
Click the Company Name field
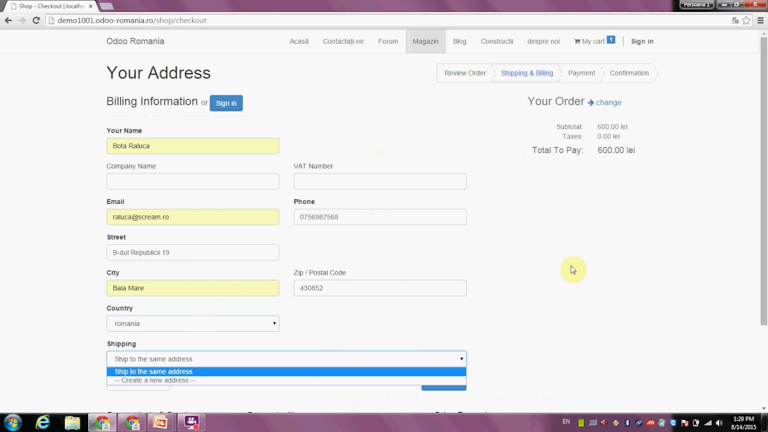tap(193, 181)
